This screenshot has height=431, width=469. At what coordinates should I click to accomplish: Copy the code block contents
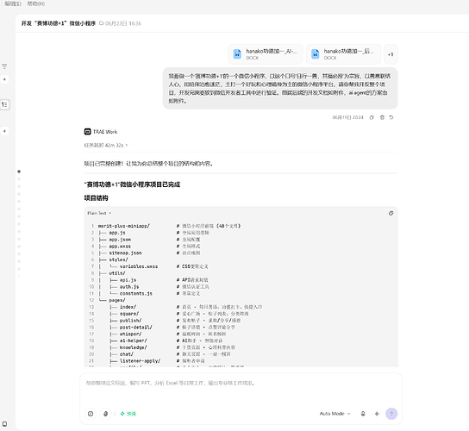pyautogui.click(x=391, y=213)
